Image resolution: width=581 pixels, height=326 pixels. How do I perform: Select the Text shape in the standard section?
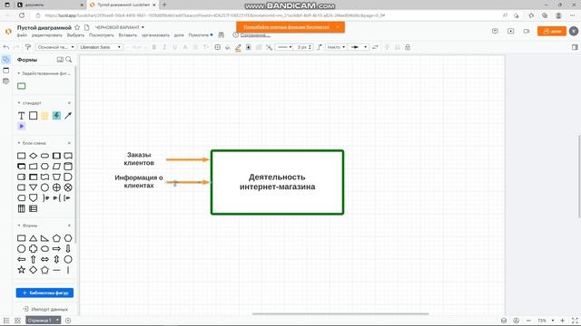click(x=22, y=116)
